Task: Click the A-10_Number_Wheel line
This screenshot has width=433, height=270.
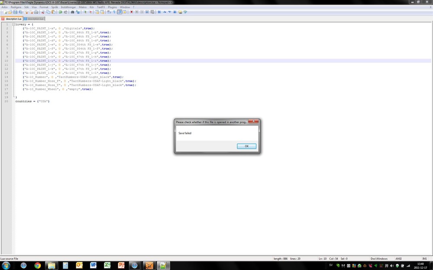Action: point(58,89)
